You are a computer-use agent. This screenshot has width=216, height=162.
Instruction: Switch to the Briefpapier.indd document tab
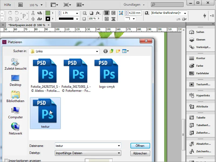[27, 25]
